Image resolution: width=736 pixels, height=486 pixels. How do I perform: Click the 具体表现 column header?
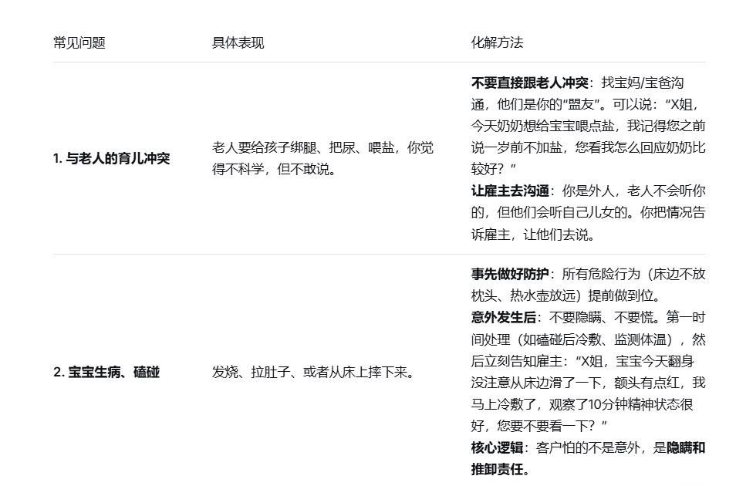[x=238, y=42]
